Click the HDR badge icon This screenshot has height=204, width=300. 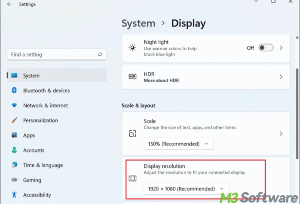[132, 77]
